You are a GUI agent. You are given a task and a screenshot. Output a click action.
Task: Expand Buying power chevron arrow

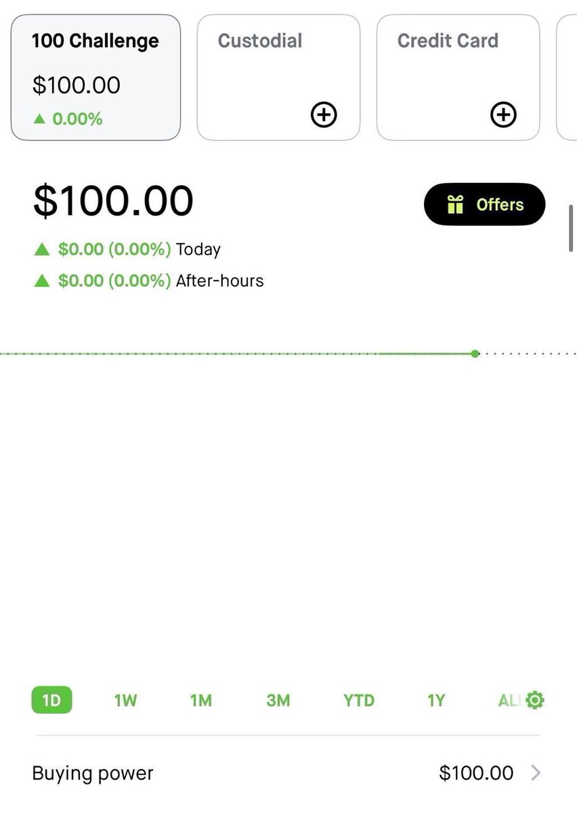536,773
